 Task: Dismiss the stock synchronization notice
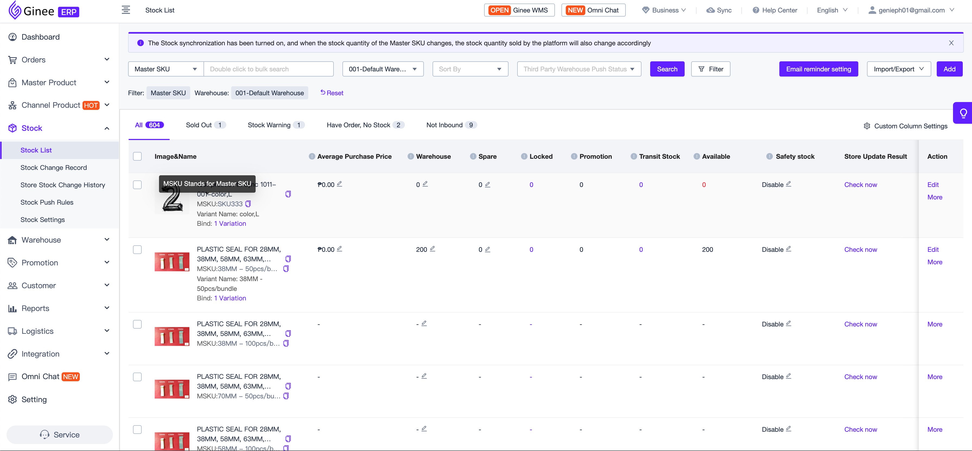951,43
